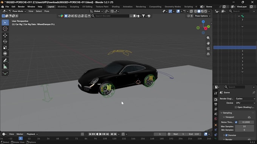Switch to the Modeling workspace tab
The width and height of the screenshot is (257, 144).
pyautogui.click(x=62, y=7)
